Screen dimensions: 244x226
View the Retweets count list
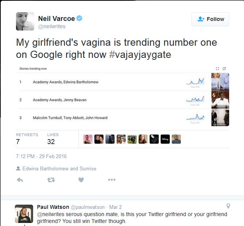[x=27, y=139]
